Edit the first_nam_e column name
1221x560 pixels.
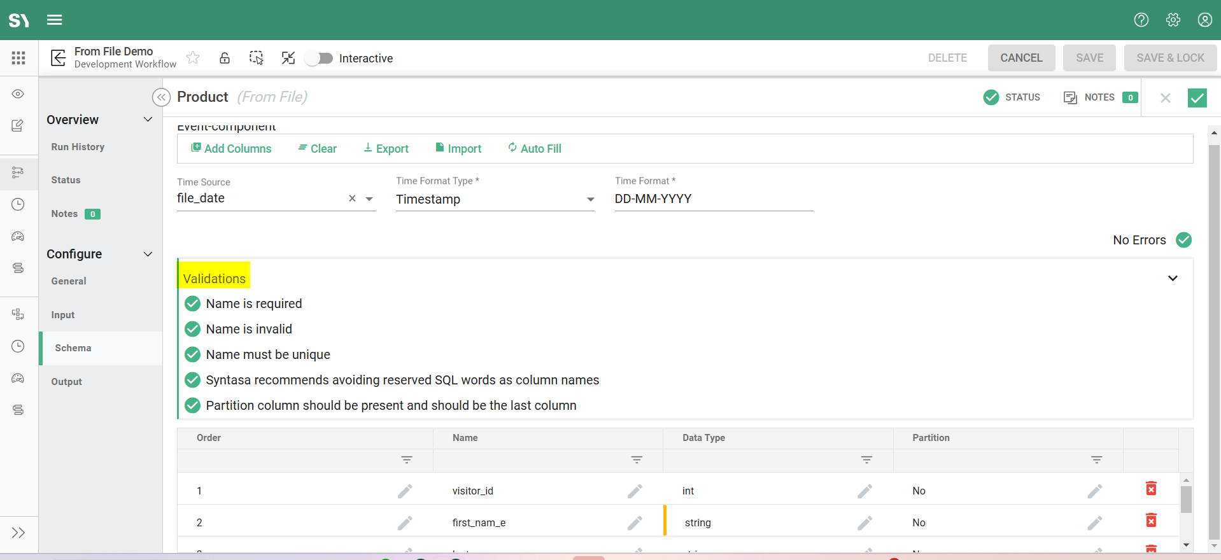tap(634, 523)
